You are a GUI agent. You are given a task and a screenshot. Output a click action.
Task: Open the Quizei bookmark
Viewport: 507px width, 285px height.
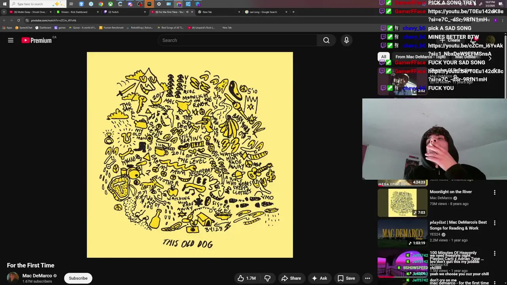(x=82, y=28)
